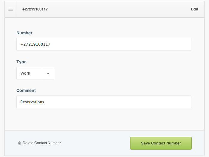This screenshot has width=209, height=157.
Task: Select the Work value in Type box
Action: pyautogui.click(x=25, y=73)
